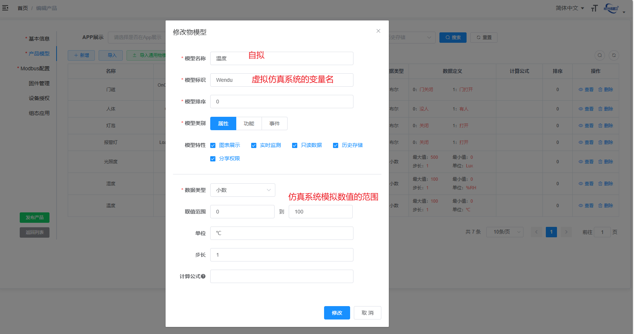Open the 简体中文 language dropdown
This screenshot has width=634, height=334.
click(570, 8)
